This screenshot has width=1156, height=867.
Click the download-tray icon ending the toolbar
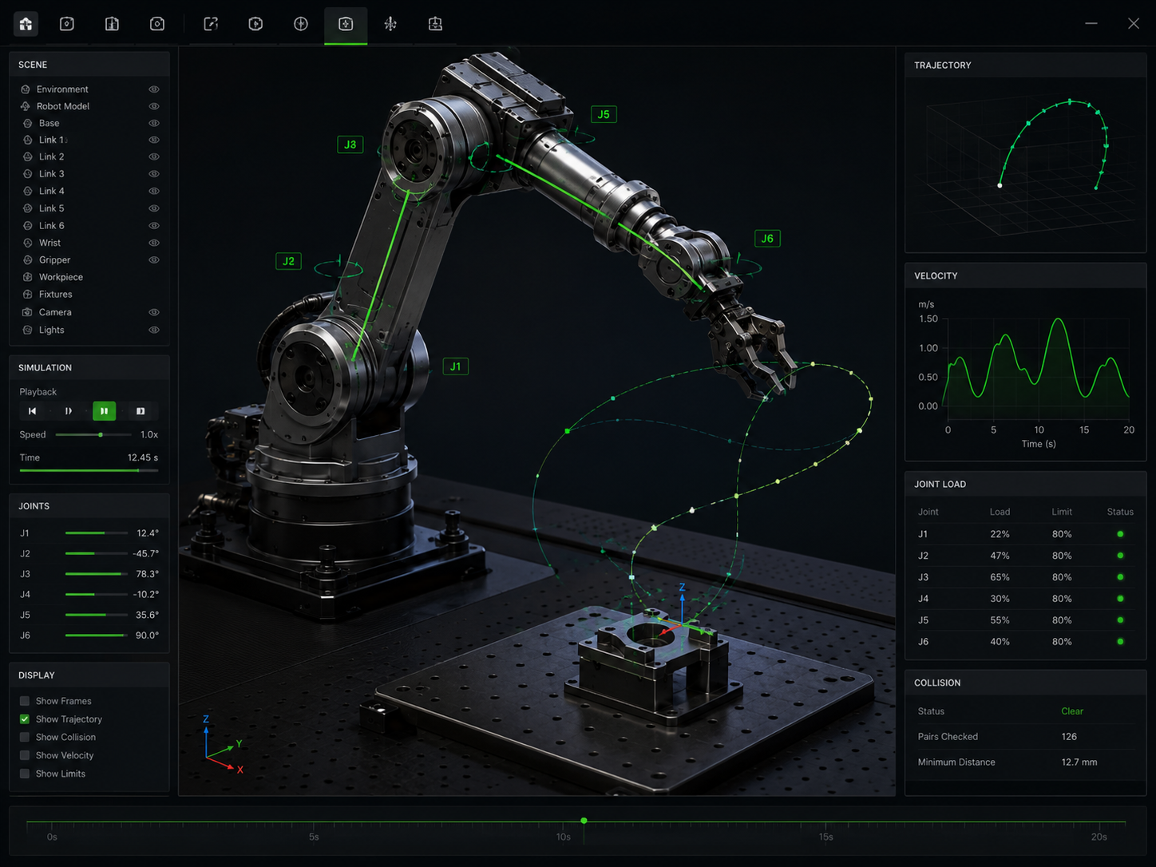coord(435,24)
